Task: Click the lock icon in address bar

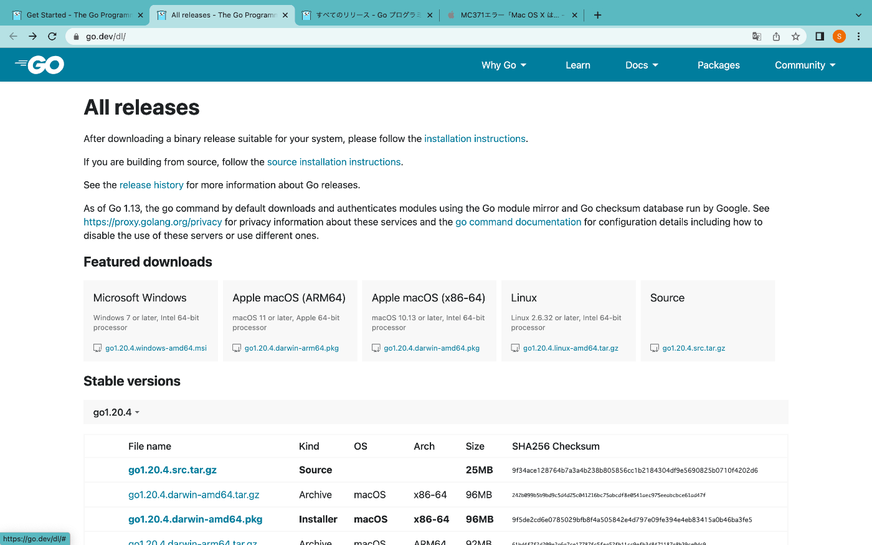Action: (x=76, y=36)
